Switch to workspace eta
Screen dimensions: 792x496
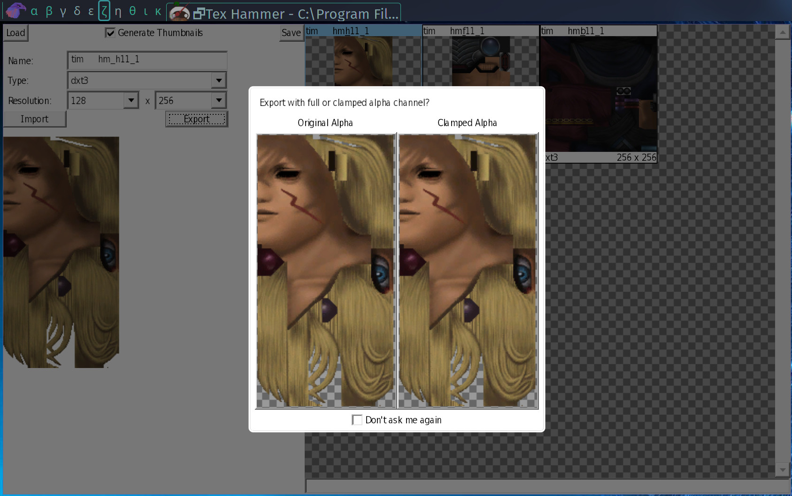(118, 11)
